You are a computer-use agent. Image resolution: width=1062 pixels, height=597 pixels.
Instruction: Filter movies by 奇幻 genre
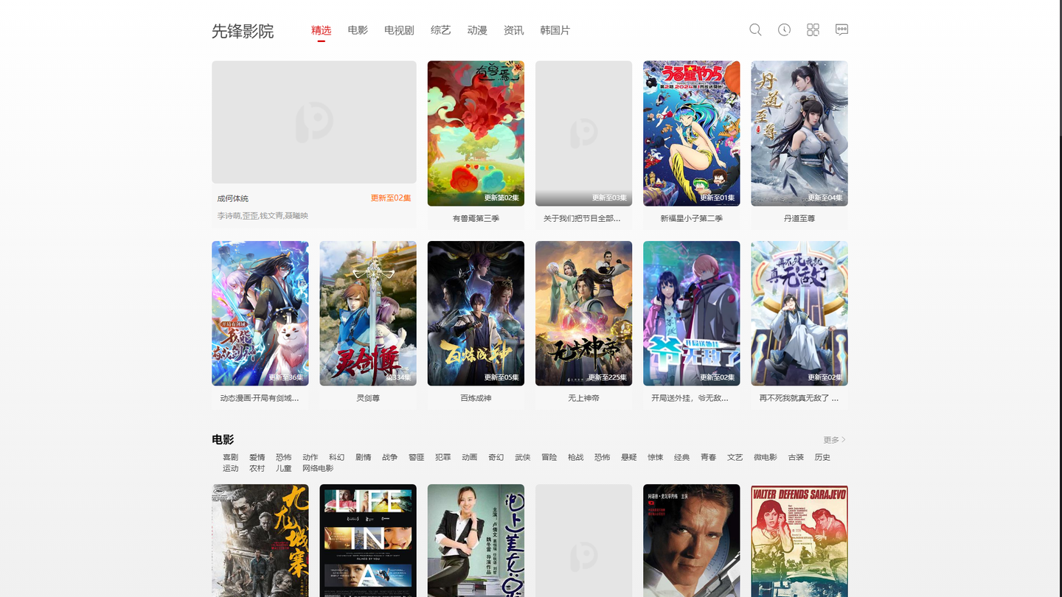(496, 457)
